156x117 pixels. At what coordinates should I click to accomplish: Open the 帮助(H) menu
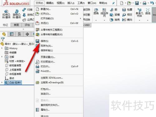point(103,3)
